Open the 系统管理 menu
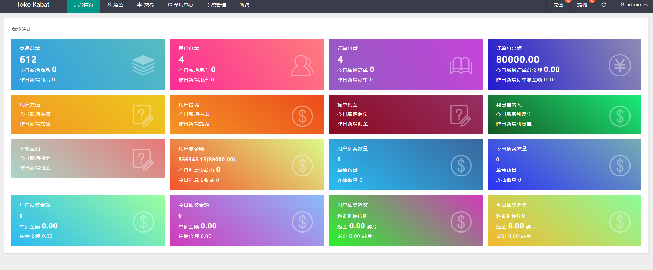Screen dimensions: 653x270 pos(216,5)
